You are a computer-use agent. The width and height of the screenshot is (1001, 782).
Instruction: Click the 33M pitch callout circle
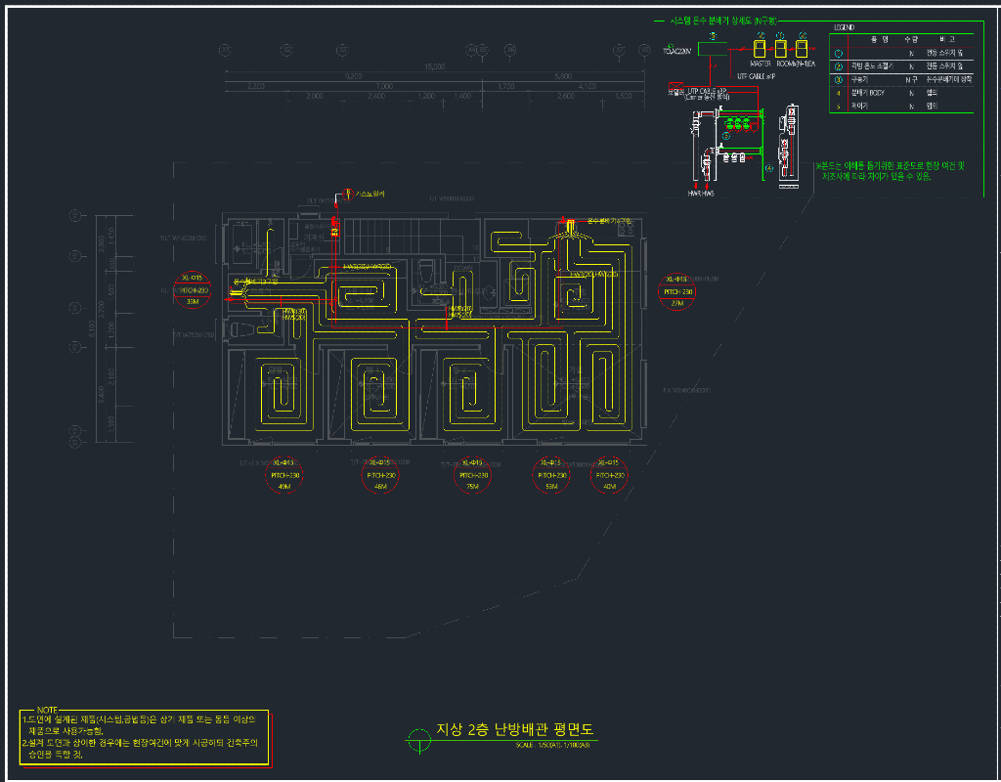(x=192, y=290)
